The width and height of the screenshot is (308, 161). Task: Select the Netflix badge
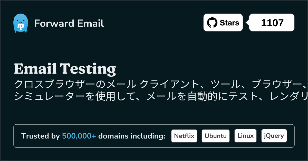click(184, 136)
